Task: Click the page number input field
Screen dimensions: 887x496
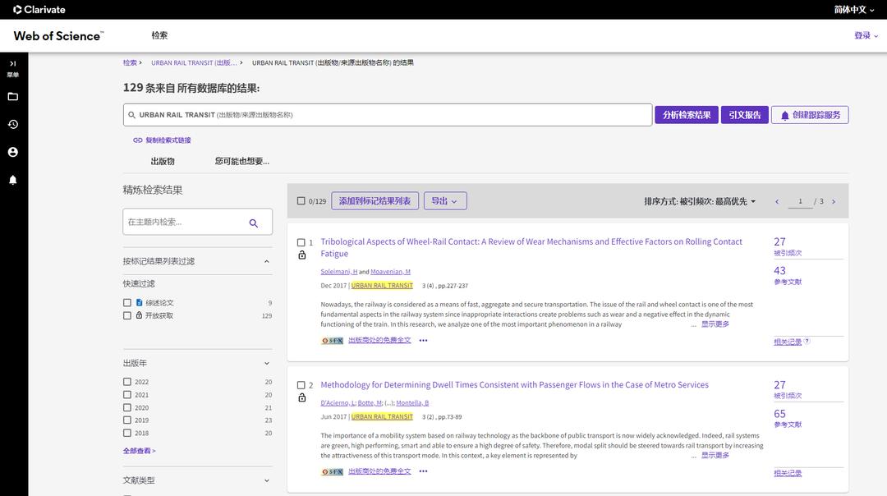Action: [x=799, y=200]
